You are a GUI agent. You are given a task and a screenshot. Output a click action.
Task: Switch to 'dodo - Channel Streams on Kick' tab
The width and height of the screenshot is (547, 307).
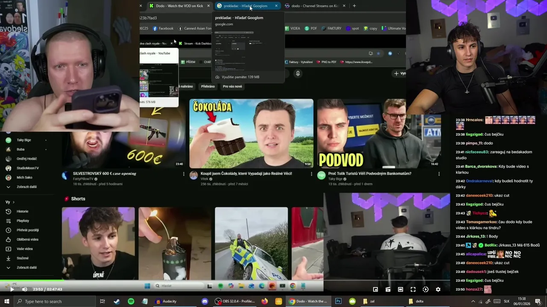tap(315, 6)
